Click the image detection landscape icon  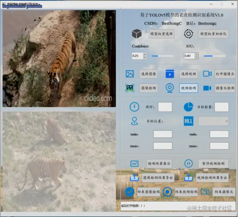[130, 88]
